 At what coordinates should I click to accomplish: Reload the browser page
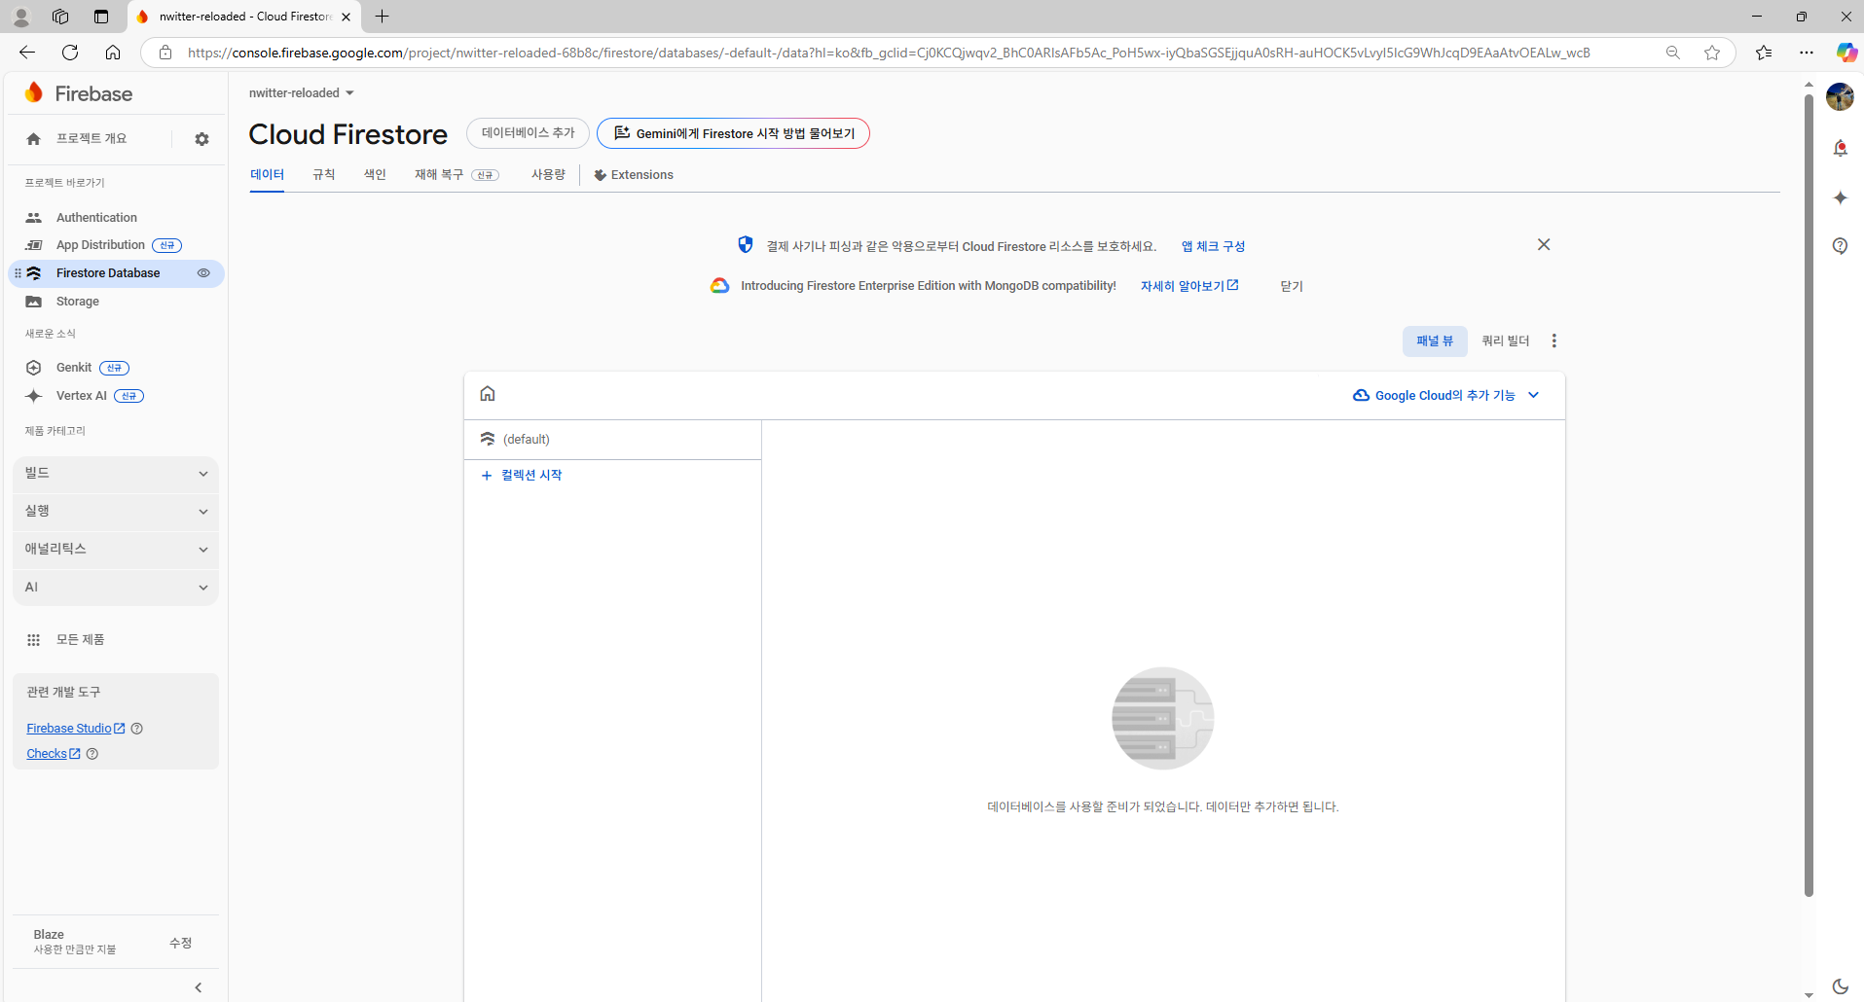(x=70, y=53)
